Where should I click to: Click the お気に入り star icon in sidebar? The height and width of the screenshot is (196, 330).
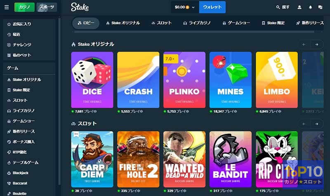[x=9, y=24]
